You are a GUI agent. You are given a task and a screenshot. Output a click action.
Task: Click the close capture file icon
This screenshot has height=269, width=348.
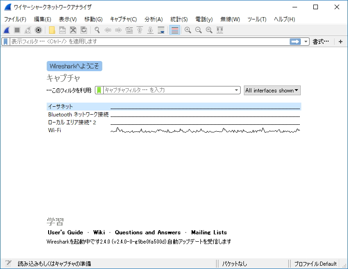[73, 30]
